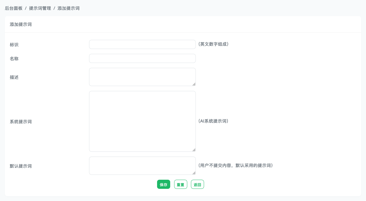Select the 添加提示词 breadcrumb item
366x201 pixels.
tap(69, 8)
